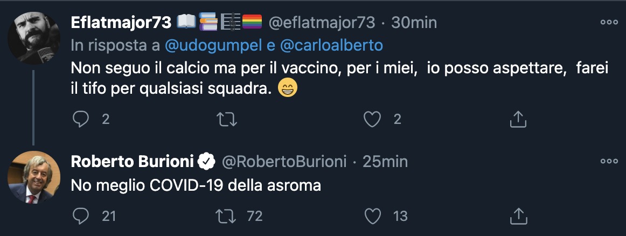Viewport: 626px width, 236px height.
Task: Click Roberto Burioni's verified badge
Action: click(206, 161)
